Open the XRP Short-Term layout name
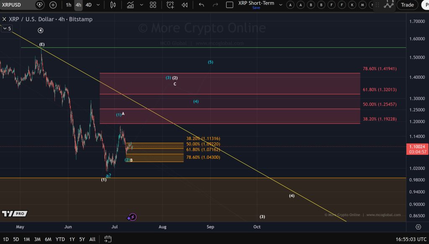This screenshot has width=429, height=244. pos(256,3)
